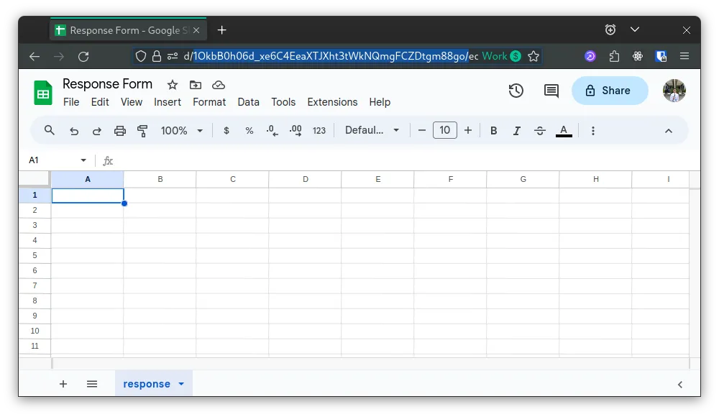Screen dimensions: 719x417
Task: Format selection as percent
Action: [249, 130]
